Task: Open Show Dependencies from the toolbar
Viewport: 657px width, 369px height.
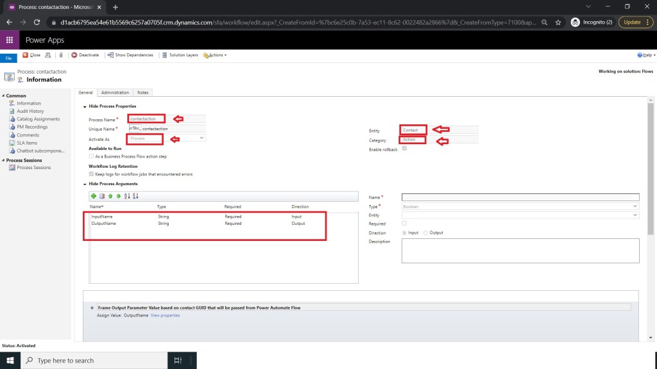Action: tap(130, 55)
